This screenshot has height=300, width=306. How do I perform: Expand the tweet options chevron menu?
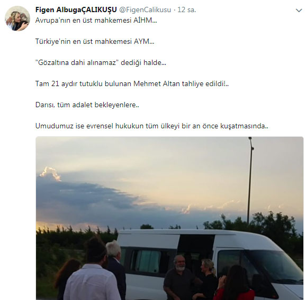tap(299, 11)
